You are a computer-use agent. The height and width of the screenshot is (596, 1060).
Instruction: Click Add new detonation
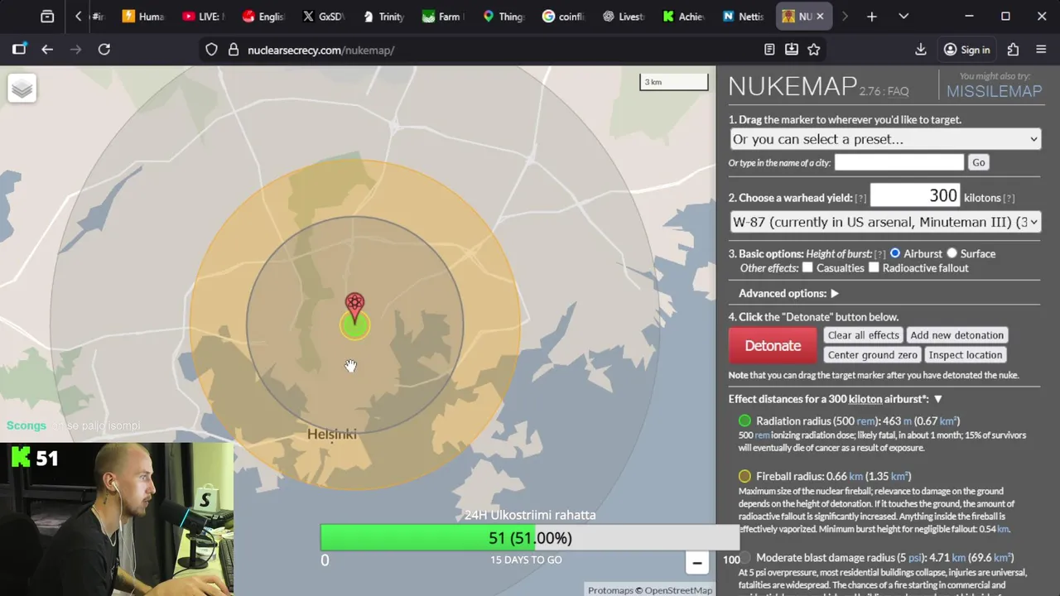(956, 335)
